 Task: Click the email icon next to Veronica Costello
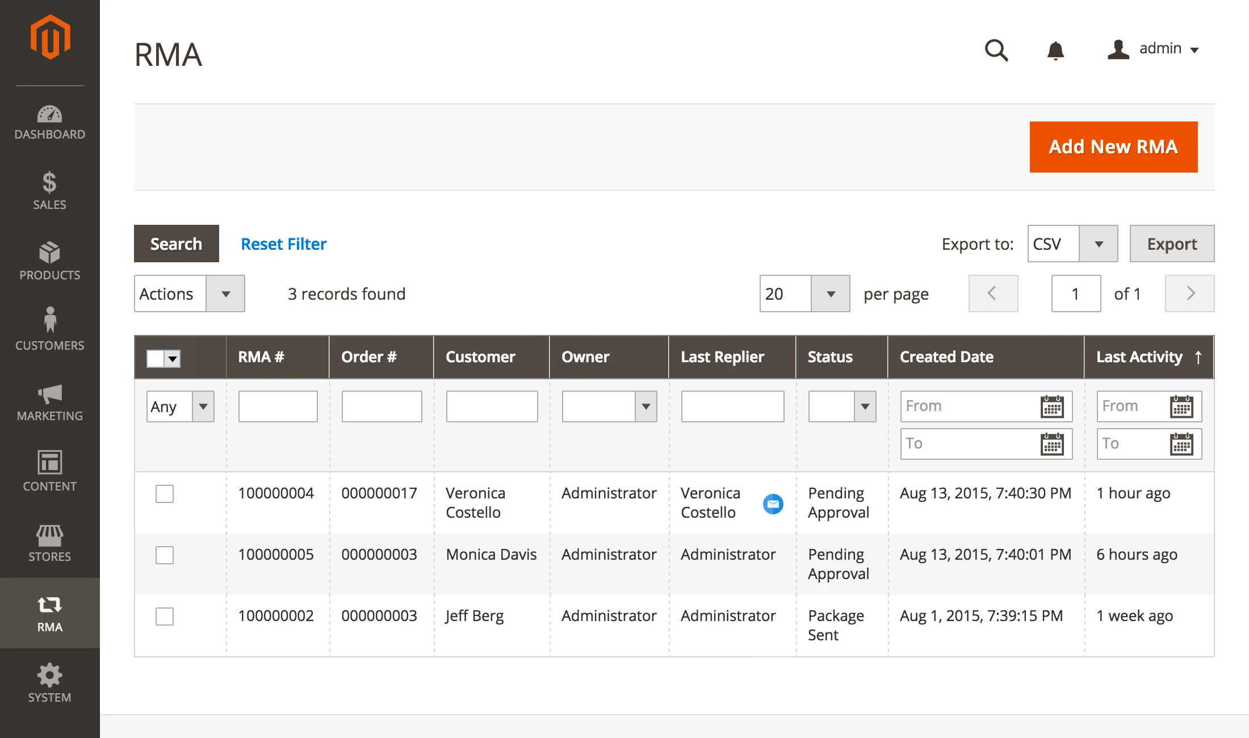click(773, 504)
